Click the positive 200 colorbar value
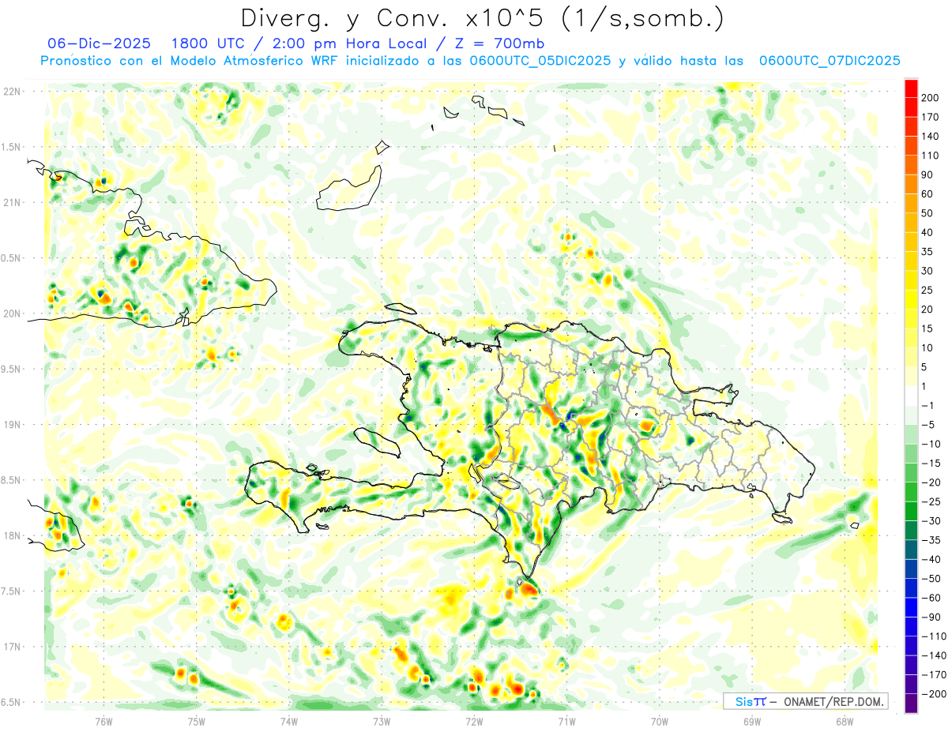Viewport: 948px width, 732px height. click(x=931, y=98)
